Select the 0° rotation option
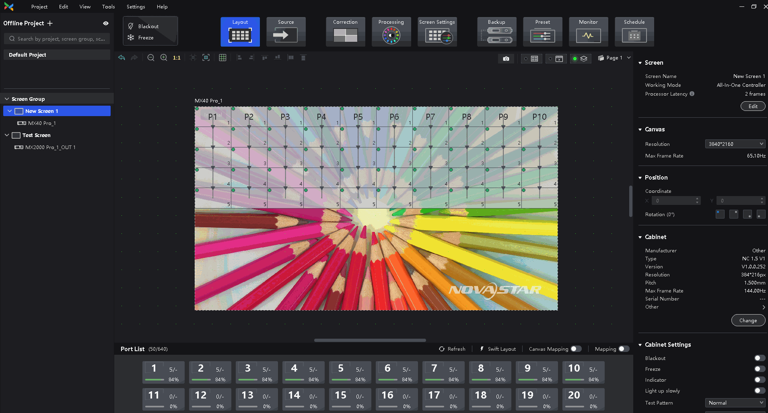Screen dimensions: 768x413 (720, 214)
